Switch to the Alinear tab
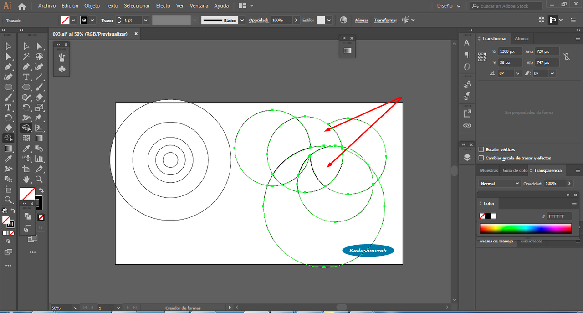Viewport: 583px width, 313px height. pyautogui.click(x=522, y=39)
